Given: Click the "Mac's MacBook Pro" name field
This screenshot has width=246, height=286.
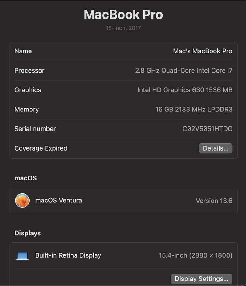Looking at the screenshot, I should [x=203, y=51].
